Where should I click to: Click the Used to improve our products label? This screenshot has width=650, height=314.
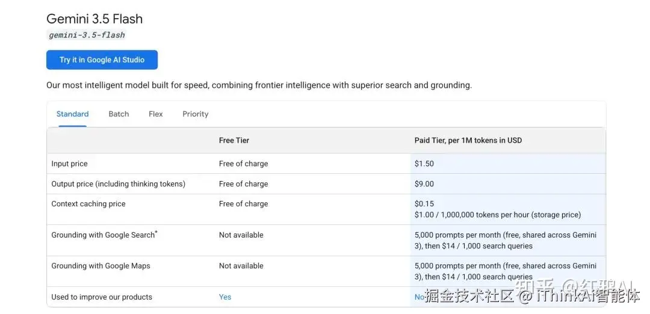[102, 297]
